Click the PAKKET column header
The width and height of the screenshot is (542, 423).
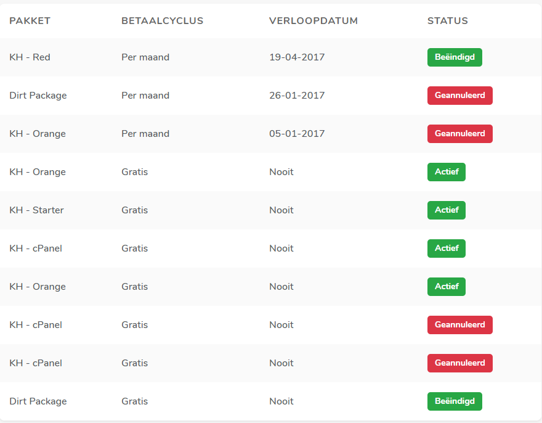[30, 21]
